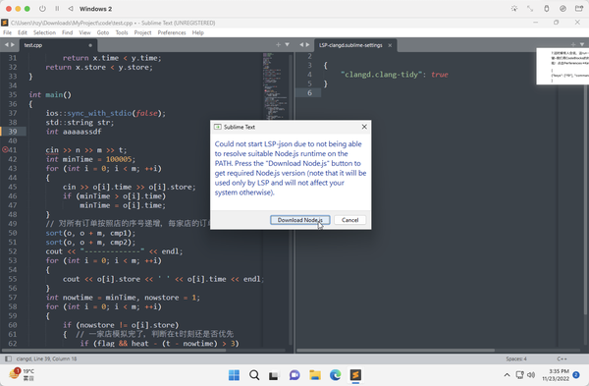Cancel the Node.js download dialog
This screenshot has height=386, width=589.
pyautogui.click(x=349, y=220)
